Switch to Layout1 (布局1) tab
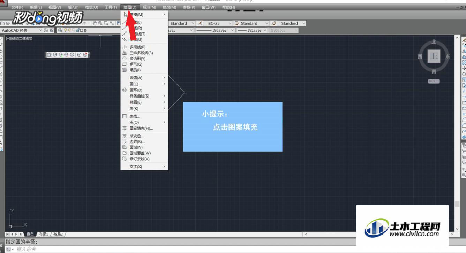Viewport: 466px width, 253px height. (x=44, y=234)
